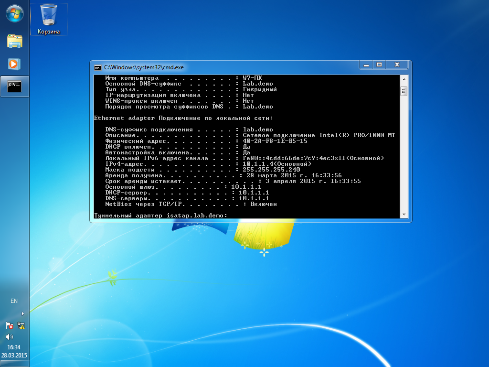Open the network status tray icon
The width and height of the screenshot is (489, 367).
pyautogui.click(x=21, y=325)
